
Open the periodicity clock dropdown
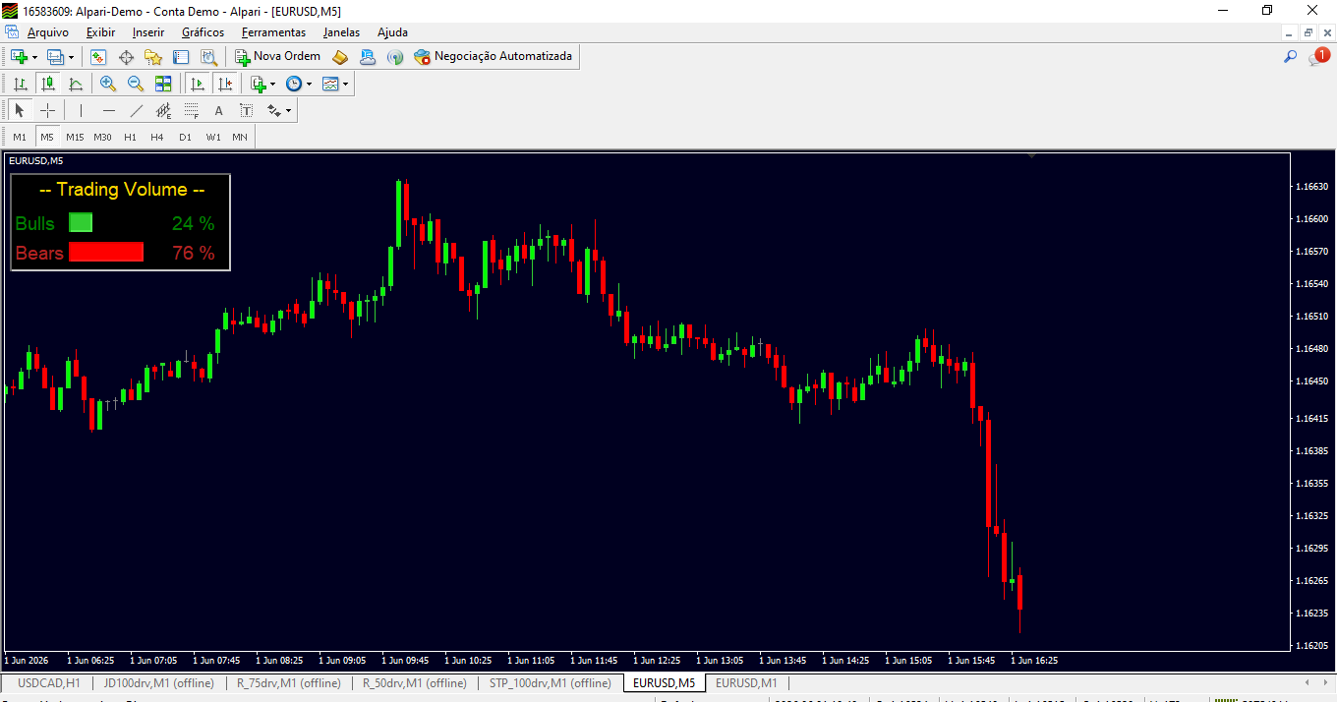[299, 84]
